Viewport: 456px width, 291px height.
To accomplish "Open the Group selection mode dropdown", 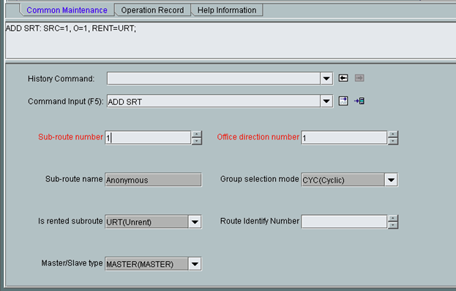I will tap(391, 180).
